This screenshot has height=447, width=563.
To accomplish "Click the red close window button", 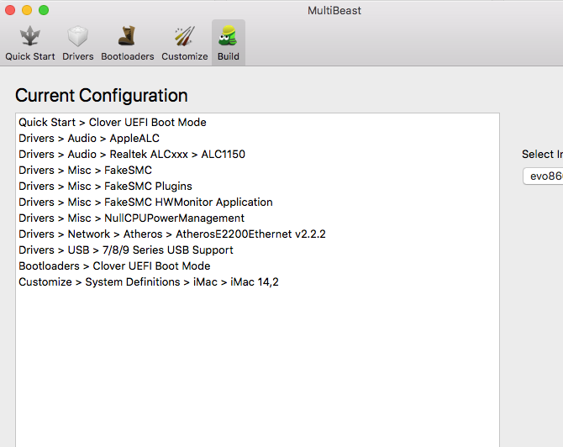I will 10,10.
